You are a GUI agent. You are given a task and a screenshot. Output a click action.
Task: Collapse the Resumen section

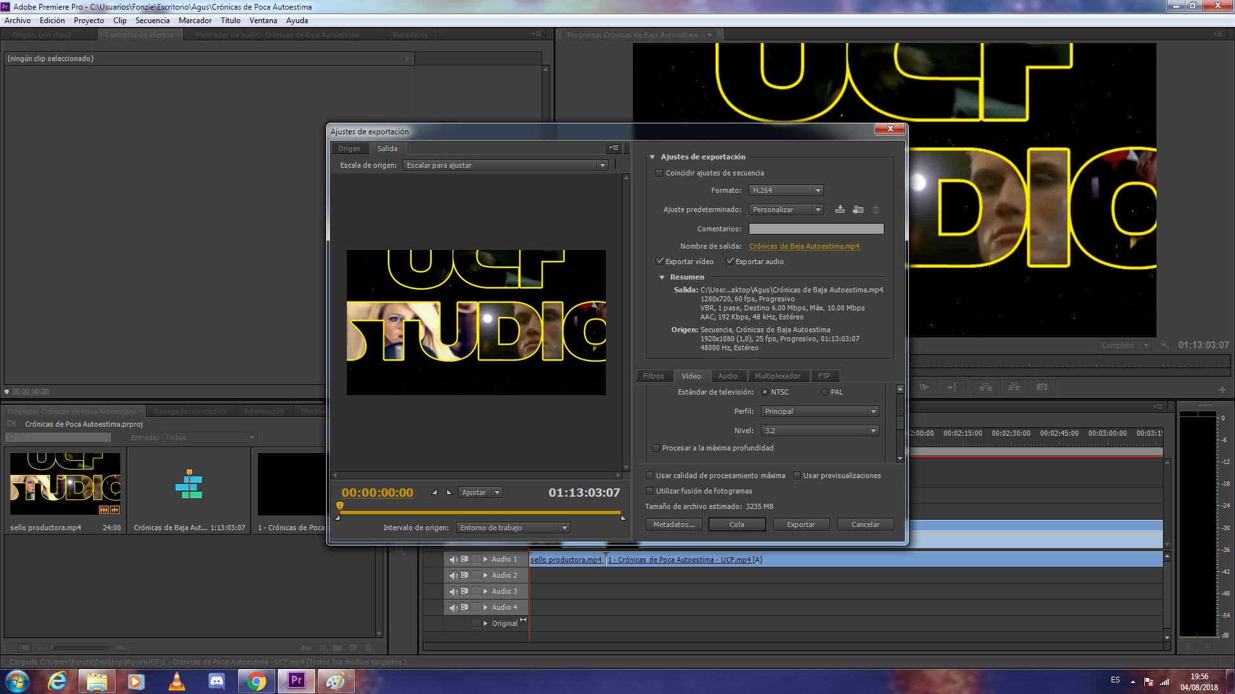661,277
